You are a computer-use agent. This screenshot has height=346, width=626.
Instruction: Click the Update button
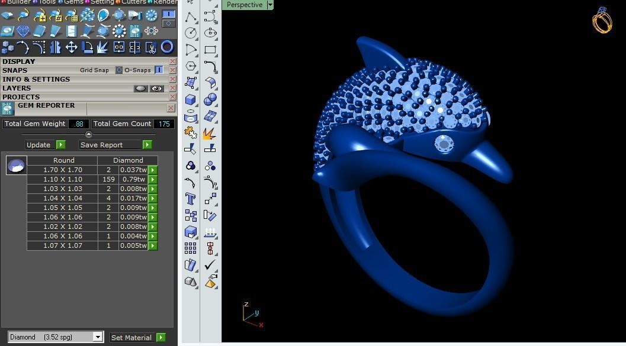tap(45, 145)
